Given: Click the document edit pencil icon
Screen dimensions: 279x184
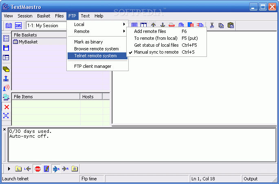Looking at the screenshot, I should 46,169.
